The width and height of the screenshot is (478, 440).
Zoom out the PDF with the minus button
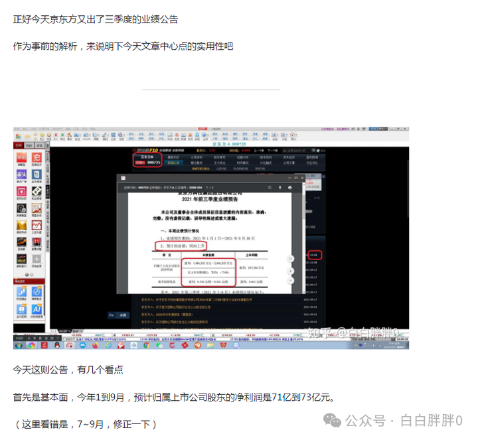tap(291, 280)
